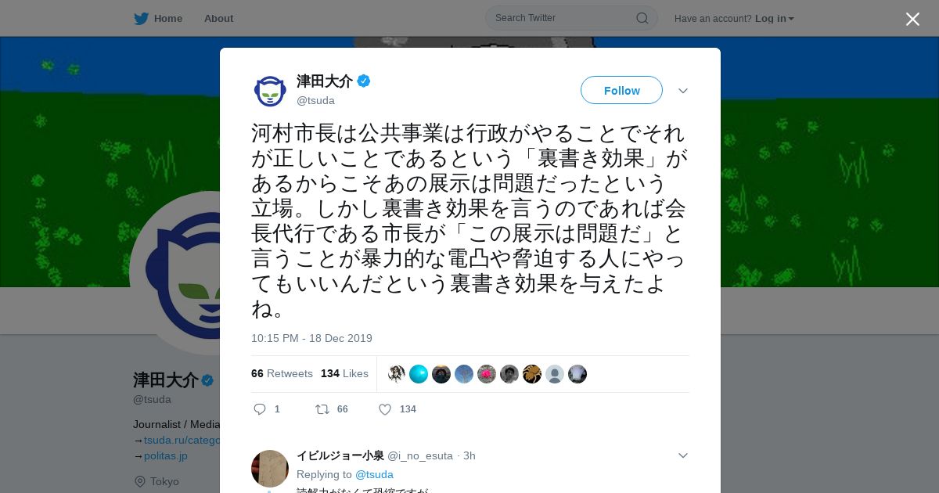View the 66 Retweets list

tap(282, 373)
